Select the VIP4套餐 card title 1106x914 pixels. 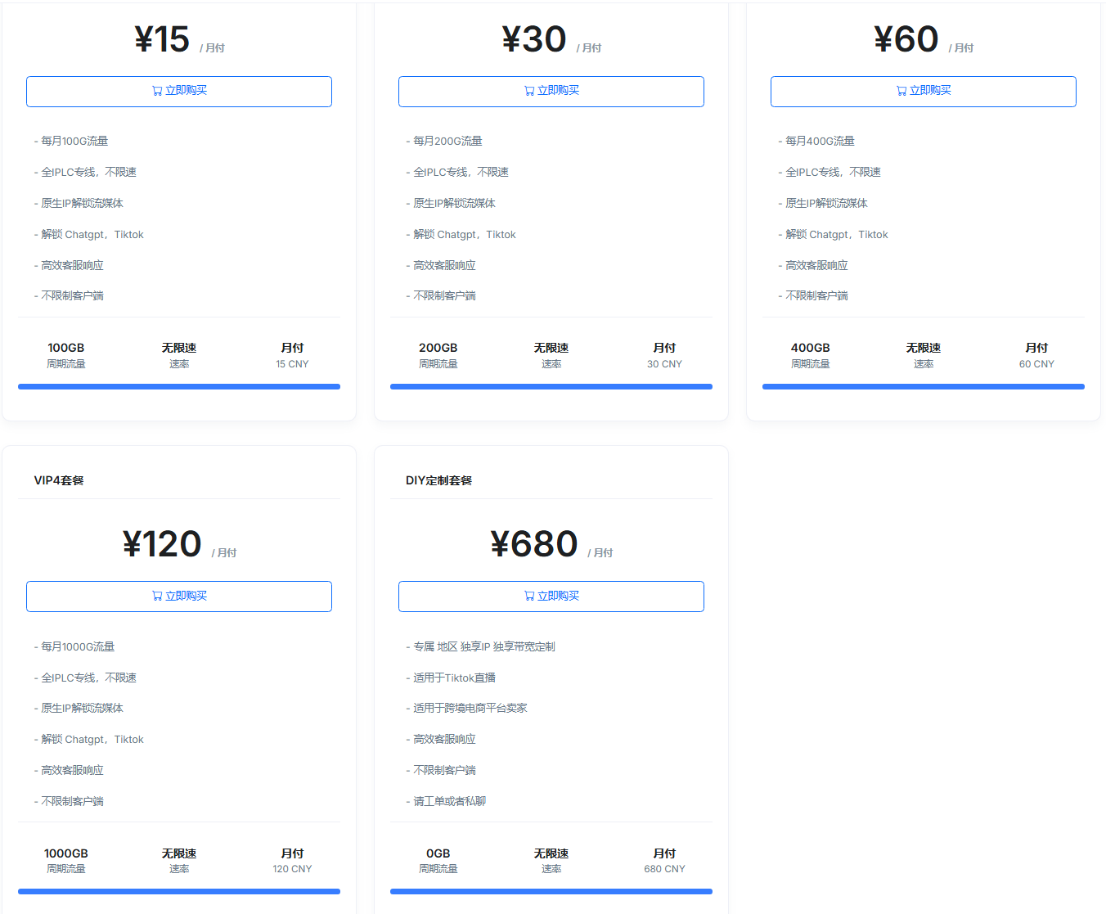click(59, 480)
